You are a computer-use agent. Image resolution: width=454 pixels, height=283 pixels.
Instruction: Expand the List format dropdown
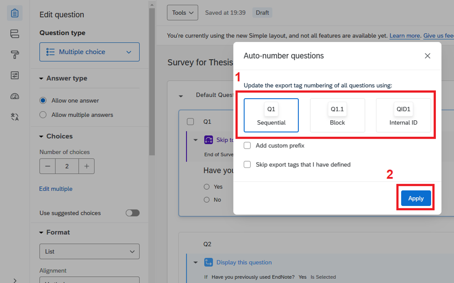pos(89,252)
